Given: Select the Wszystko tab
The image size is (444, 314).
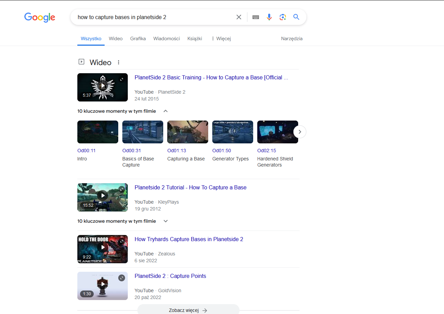Looking at the screenshot, I should (x=91, y=38).
